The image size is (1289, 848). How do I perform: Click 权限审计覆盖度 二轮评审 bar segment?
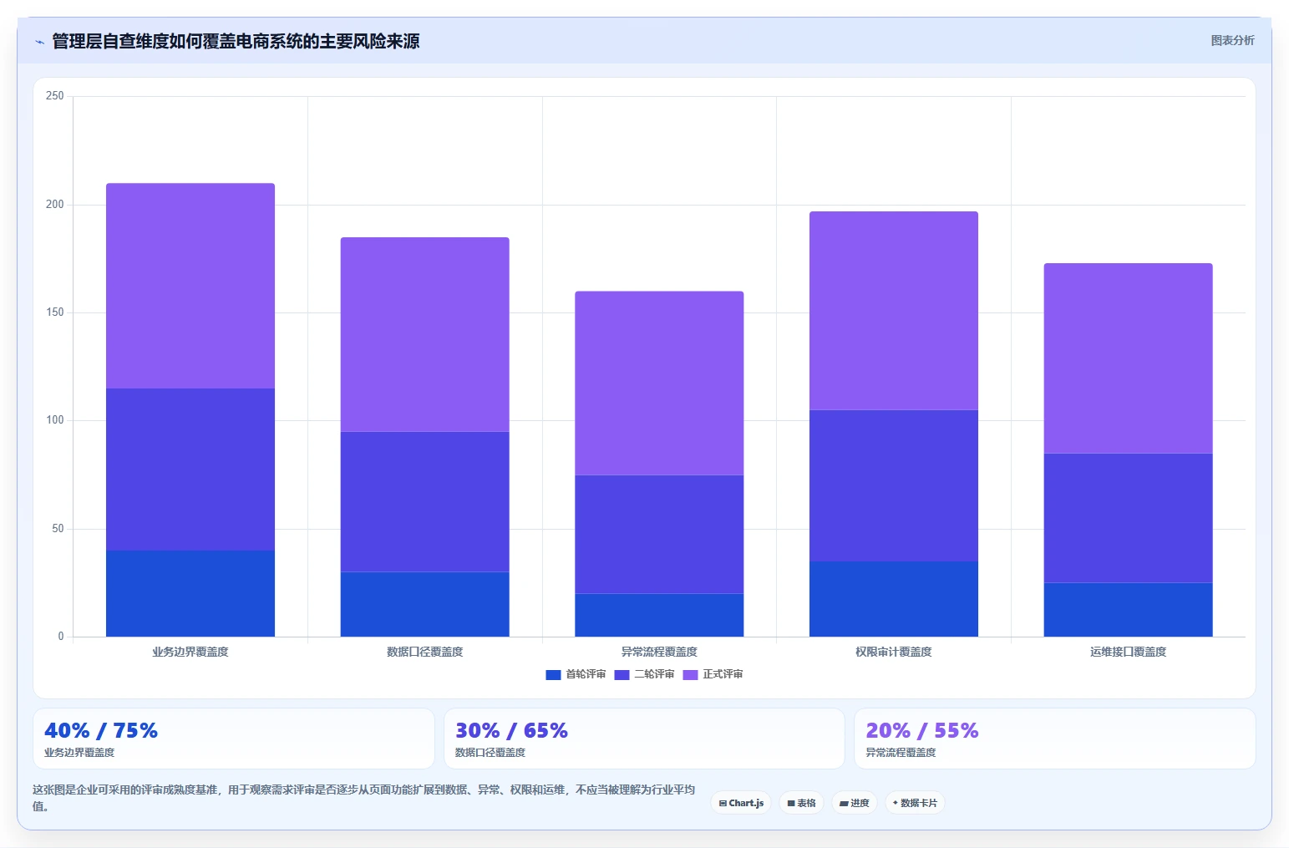click(x=894, y=485)
